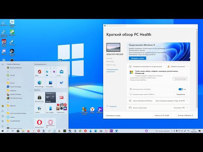Open the Mail tile in Start menu
203x152 pixels.
(61, 71)
